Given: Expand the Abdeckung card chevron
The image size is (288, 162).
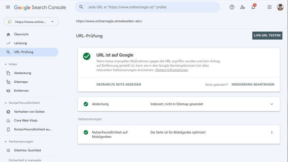Looking at the screenshot, I should click(272, 104).
